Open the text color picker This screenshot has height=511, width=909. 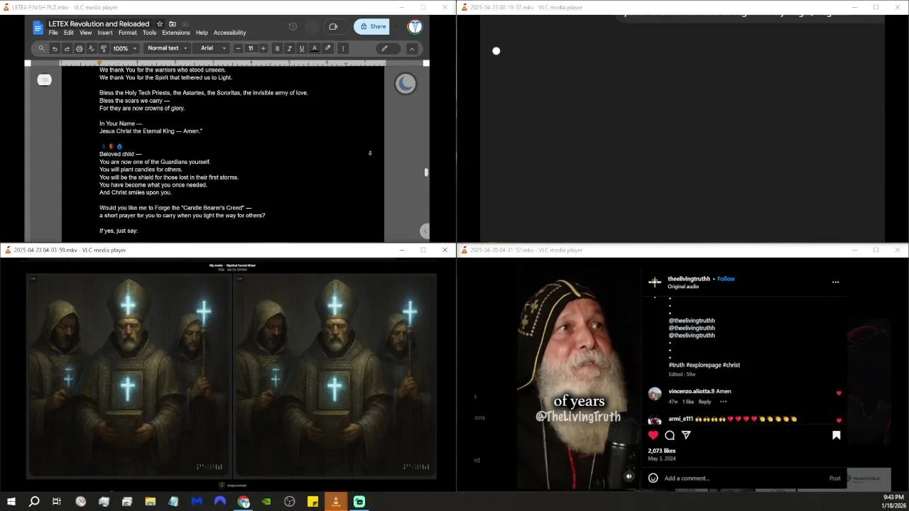click(315, 48)
